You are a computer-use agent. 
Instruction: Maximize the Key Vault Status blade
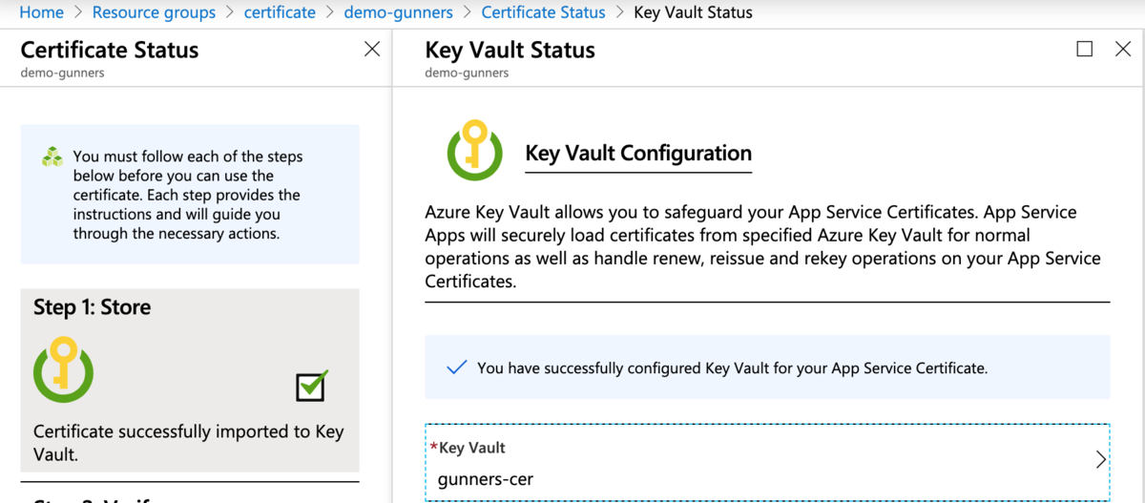coord(1084,50)
